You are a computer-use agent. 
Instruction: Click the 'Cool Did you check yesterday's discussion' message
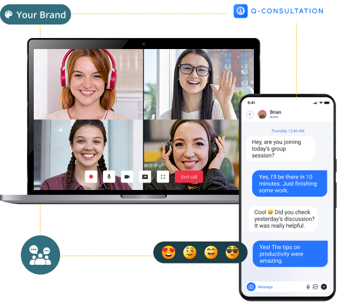283,219
